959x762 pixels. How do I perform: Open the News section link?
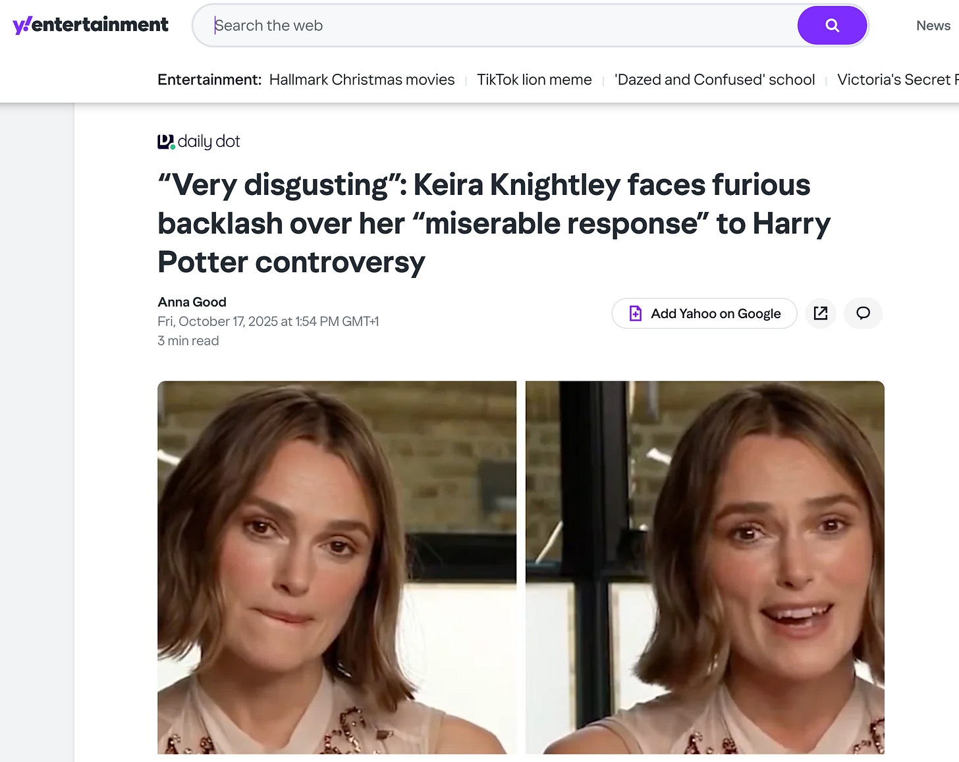933,26
